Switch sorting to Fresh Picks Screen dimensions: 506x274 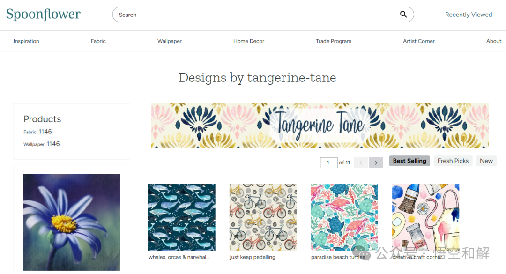[453, 161]
